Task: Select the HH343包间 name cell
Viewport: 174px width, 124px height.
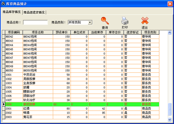Action: tap(38, 41)
